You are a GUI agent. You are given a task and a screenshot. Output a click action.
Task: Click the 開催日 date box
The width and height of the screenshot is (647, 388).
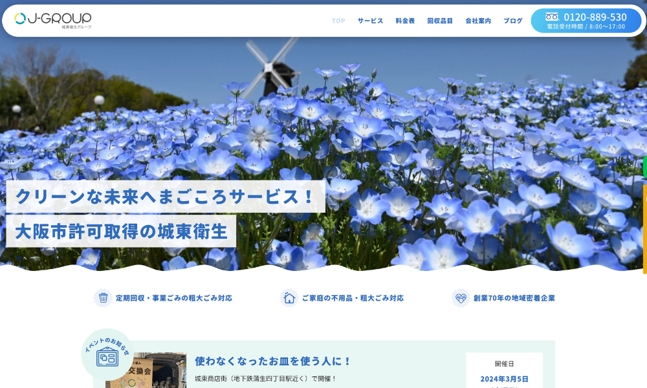click(504, 372)
